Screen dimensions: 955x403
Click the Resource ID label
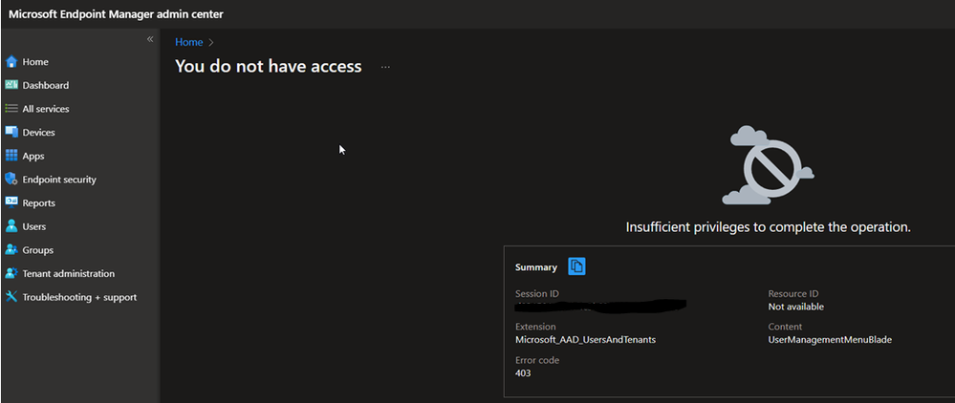tap(793, 294)
